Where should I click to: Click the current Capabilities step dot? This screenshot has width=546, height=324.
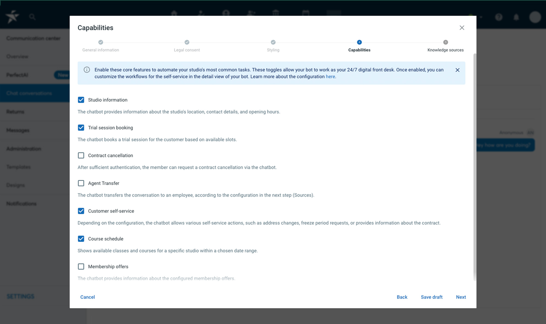click(x=359, y=42)
